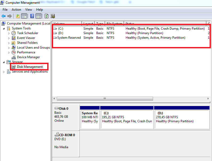Viewport: 212px width, 161px height.
Task: Sort by the Layout column header
Action: 88,23
